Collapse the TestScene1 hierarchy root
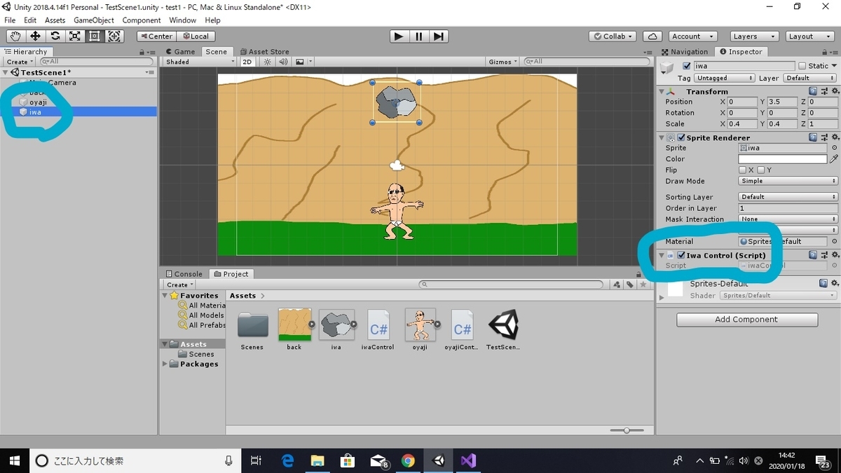Viewport: 841px width, 473px height. [x=6, y=72]
